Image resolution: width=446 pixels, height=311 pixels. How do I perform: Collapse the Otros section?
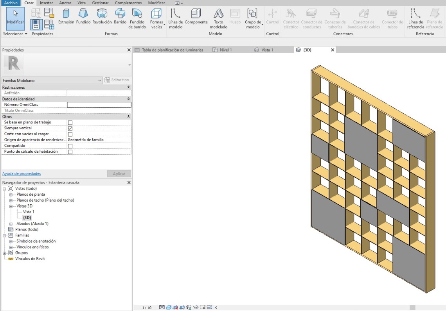[x=128, y=116]
